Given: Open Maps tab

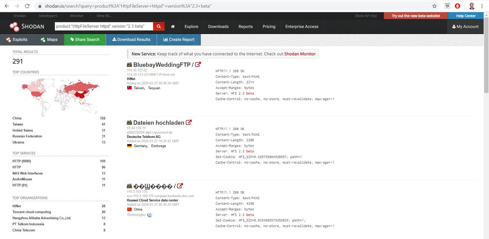Looking at the screenshot, I should pyautogui.click(x=49, y=39).
